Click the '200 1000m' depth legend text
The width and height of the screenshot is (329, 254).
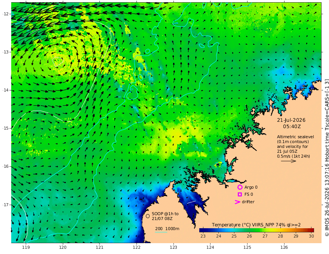tap(167, 229)
